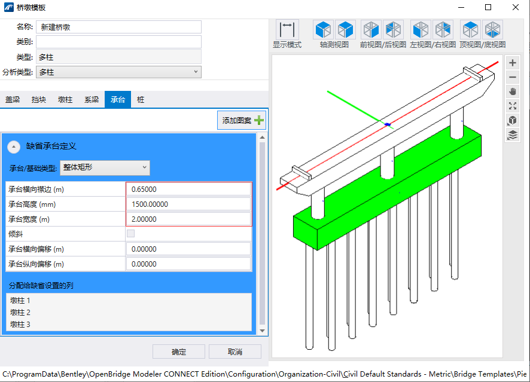Viewport: 530px width, 382px height.
Task: Choose the left view (左视图) cube icon
Action: click(421, 30)
